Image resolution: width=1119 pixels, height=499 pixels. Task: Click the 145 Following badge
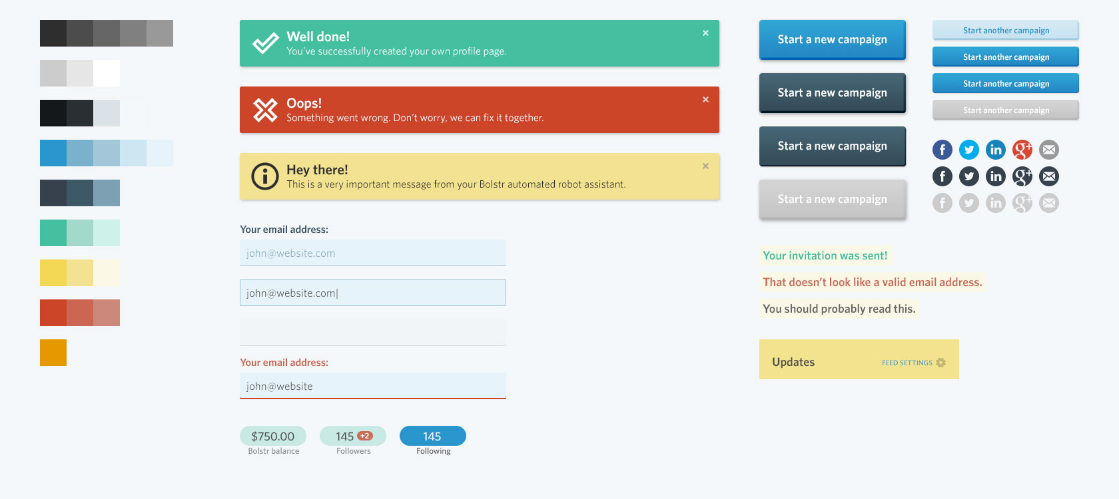click(432, 436)
